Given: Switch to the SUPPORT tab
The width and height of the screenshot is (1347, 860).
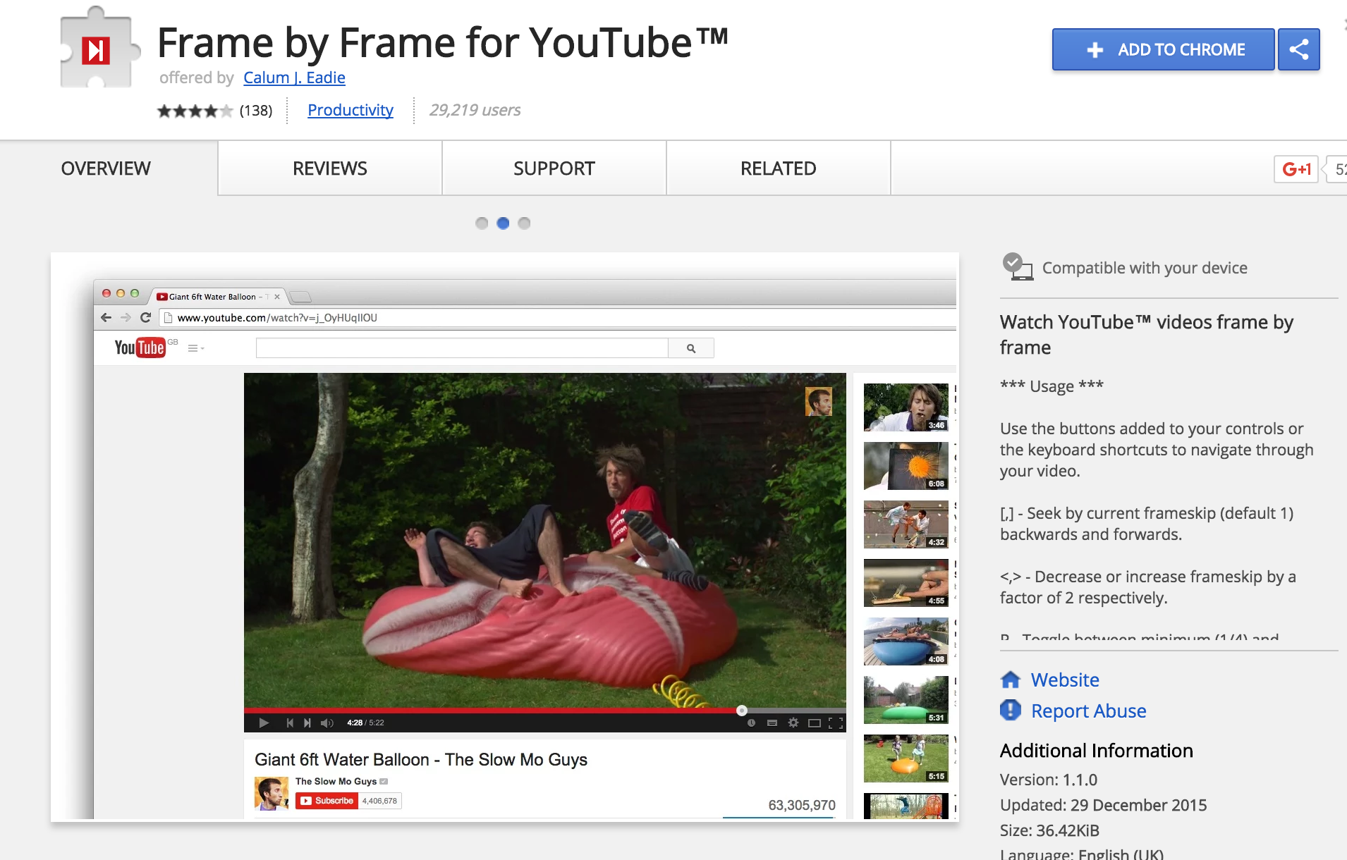Looking at the screenshot, I should tap(554, 168).
